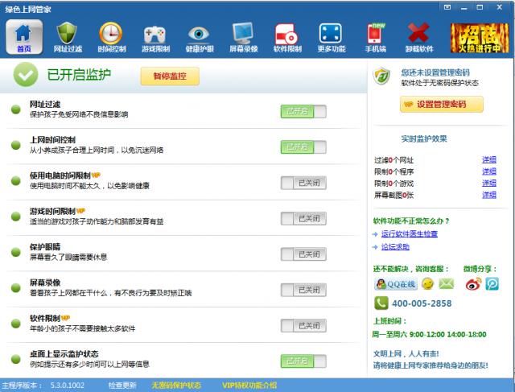Click 您还未设置管理密码 notice
The image size is (515, 392).
pyautogui.click(x=435, y=72)
